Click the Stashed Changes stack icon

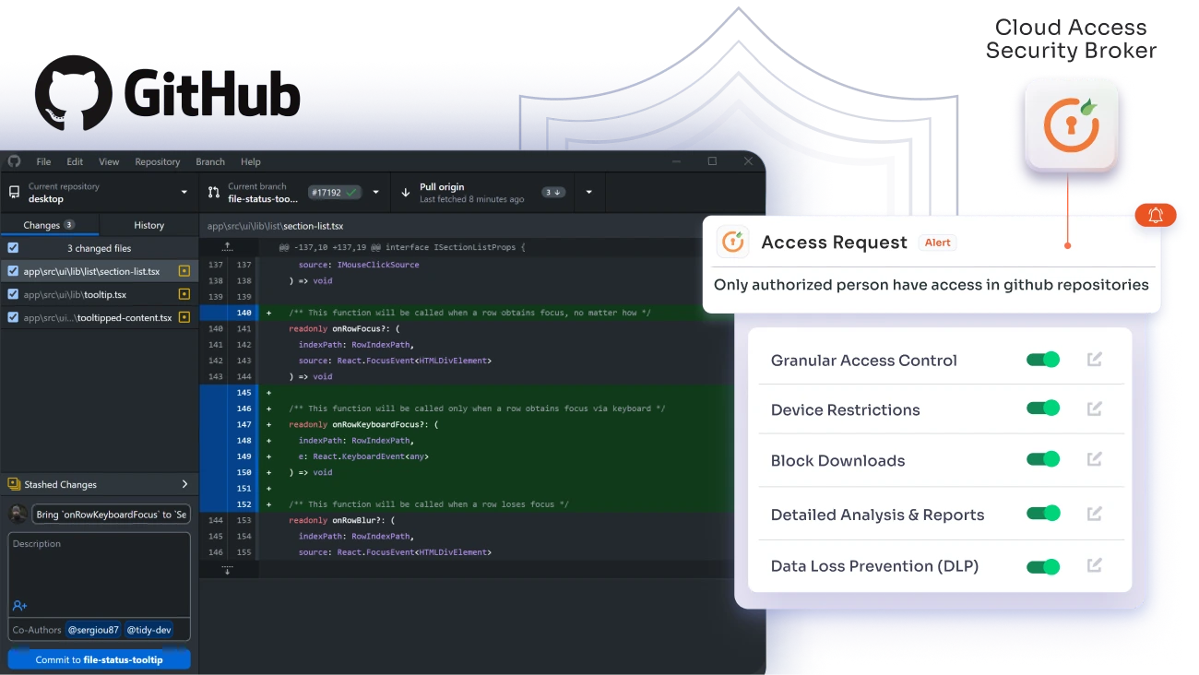[13, 483]
